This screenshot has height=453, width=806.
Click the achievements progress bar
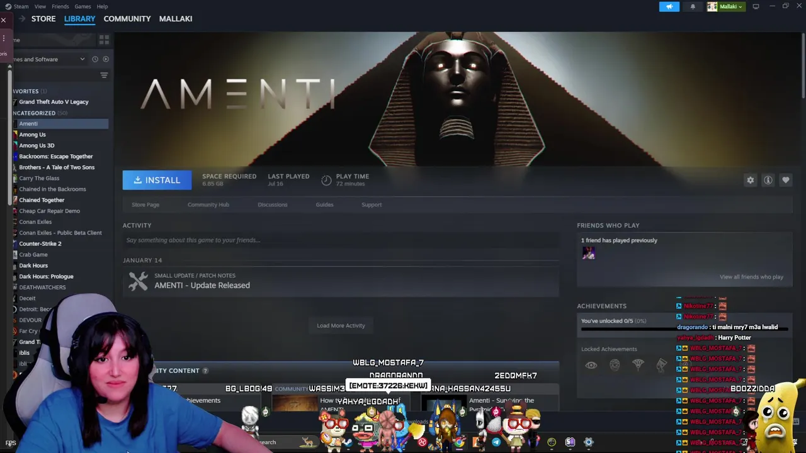[684, 328]
